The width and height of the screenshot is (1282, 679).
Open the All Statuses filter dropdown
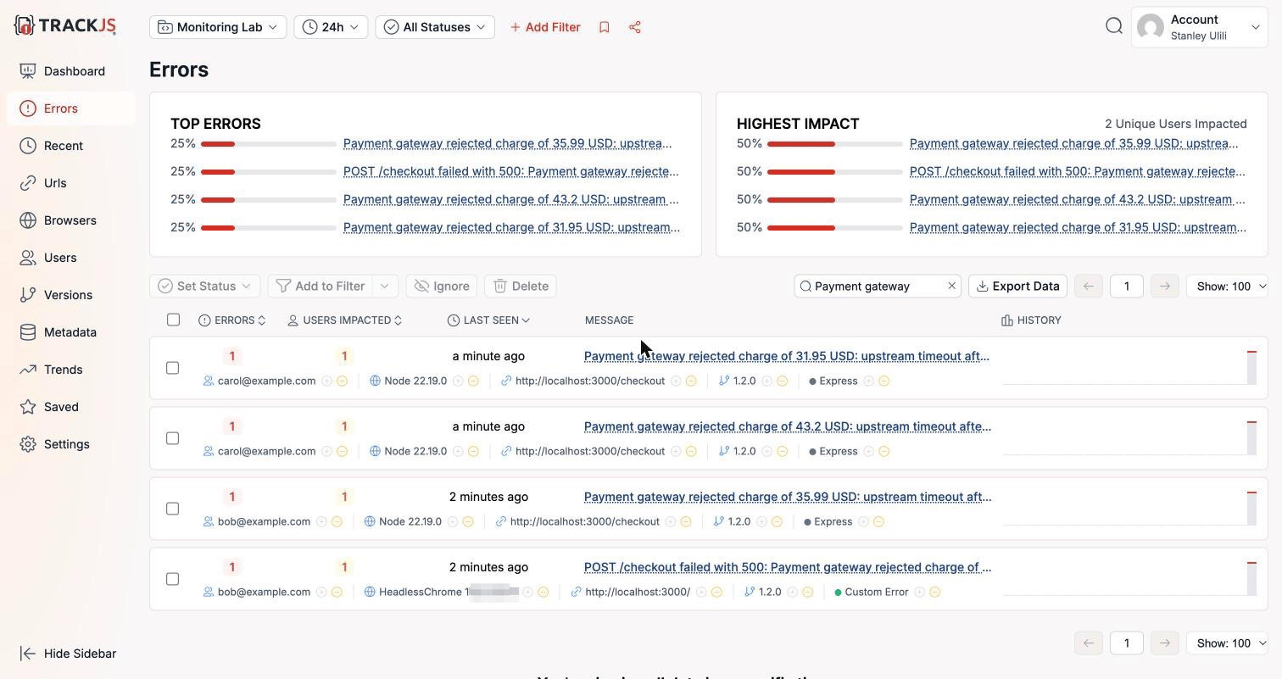pos(435,27)
